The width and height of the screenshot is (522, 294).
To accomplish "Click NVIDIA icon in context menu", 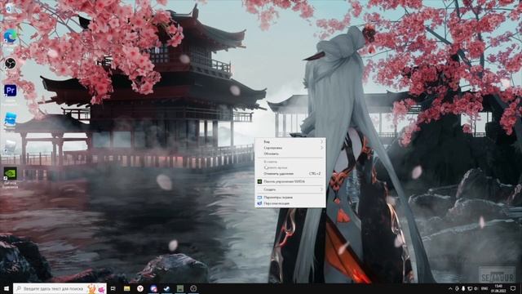I will (x=259, y=181).
